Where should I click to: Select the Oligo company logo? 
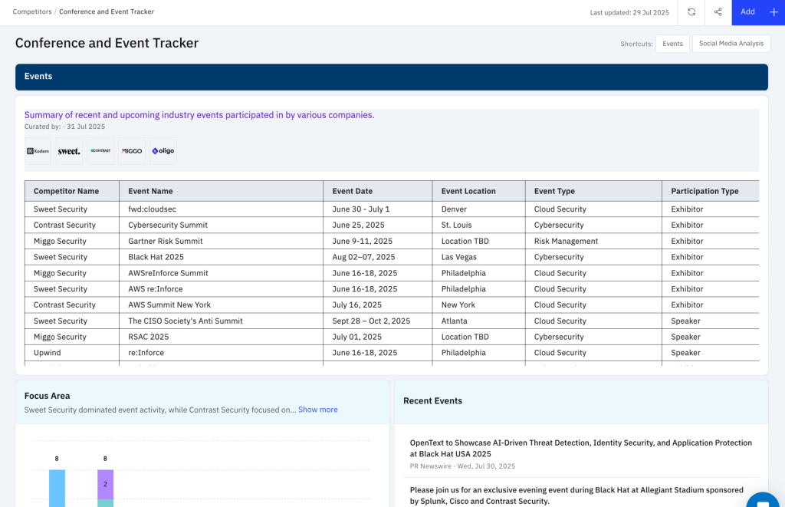(163, 151)
